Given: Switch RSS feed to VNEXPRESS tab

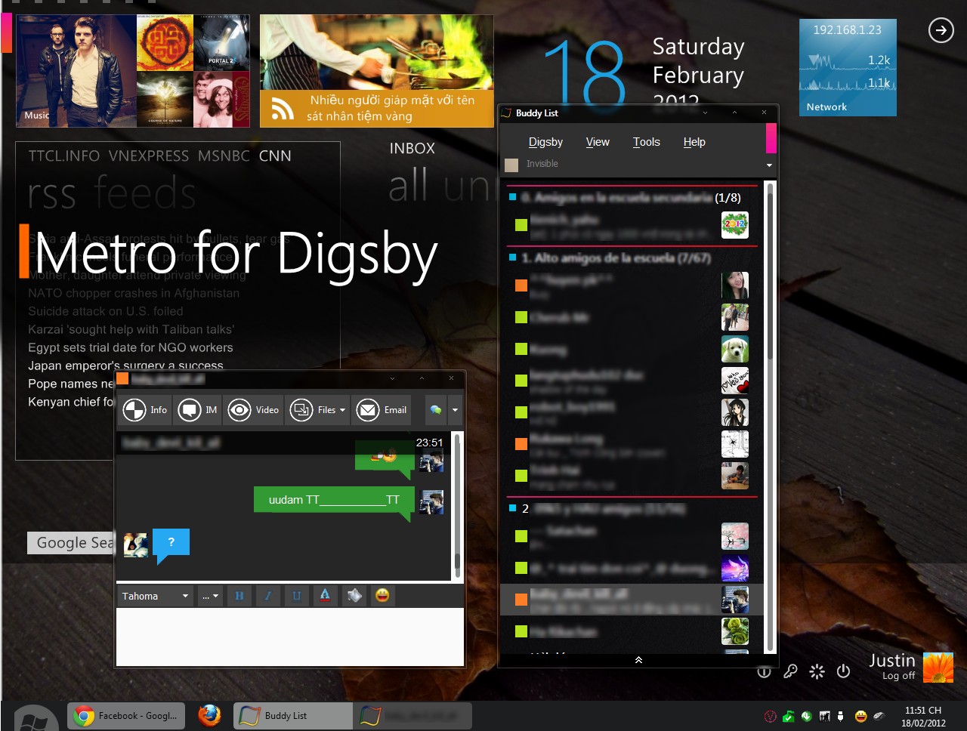Looking at the screenshot, I should tap(149, 156).
